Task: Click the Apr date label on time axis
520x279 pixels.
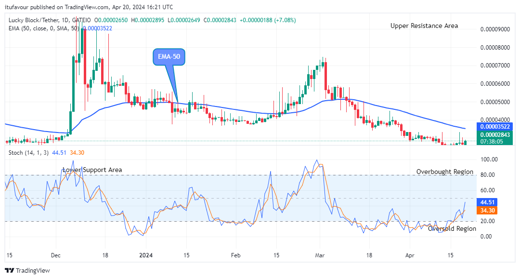Action: click(x=410, y=255)
